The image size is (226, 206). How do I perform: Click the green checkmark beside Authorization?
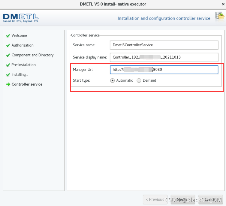point(8,45)
